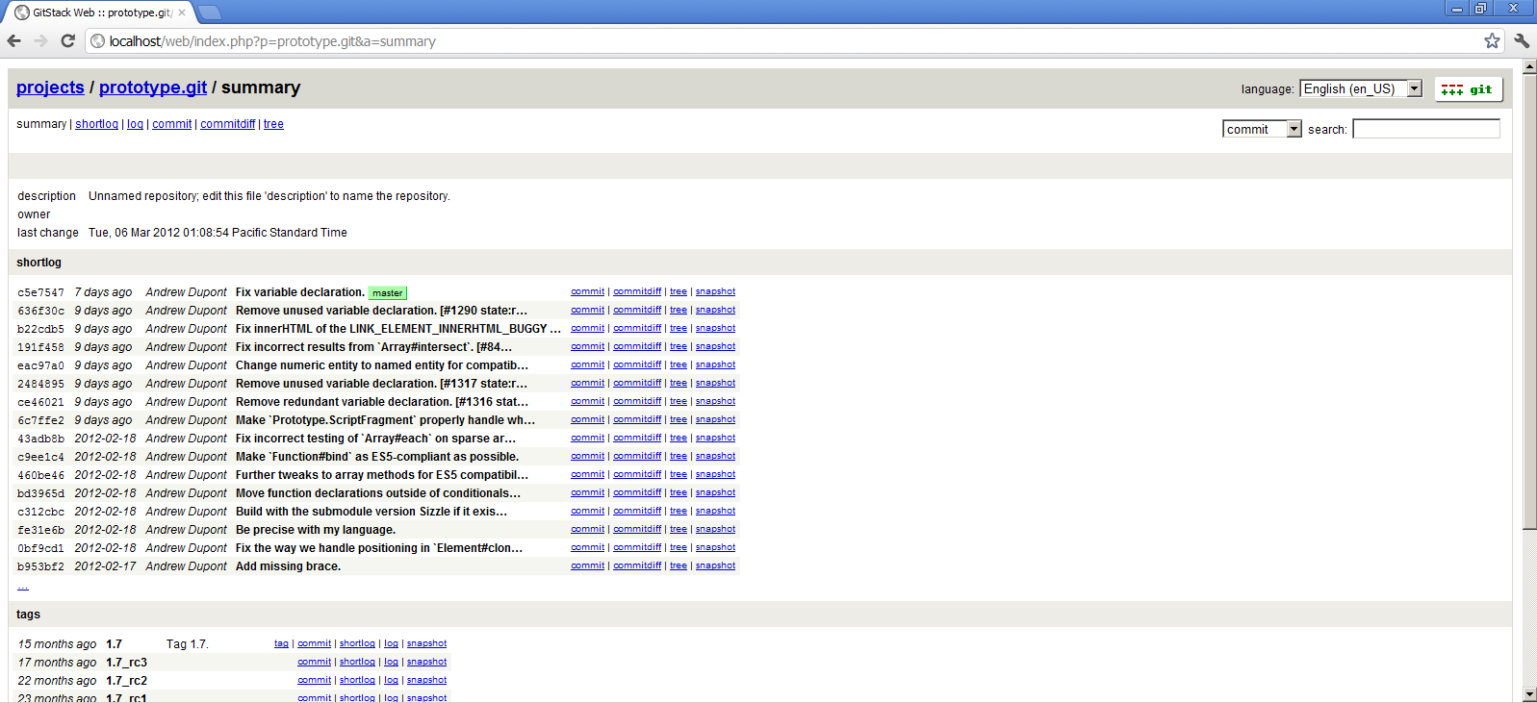Open the shortlog section header

(38, 263)
